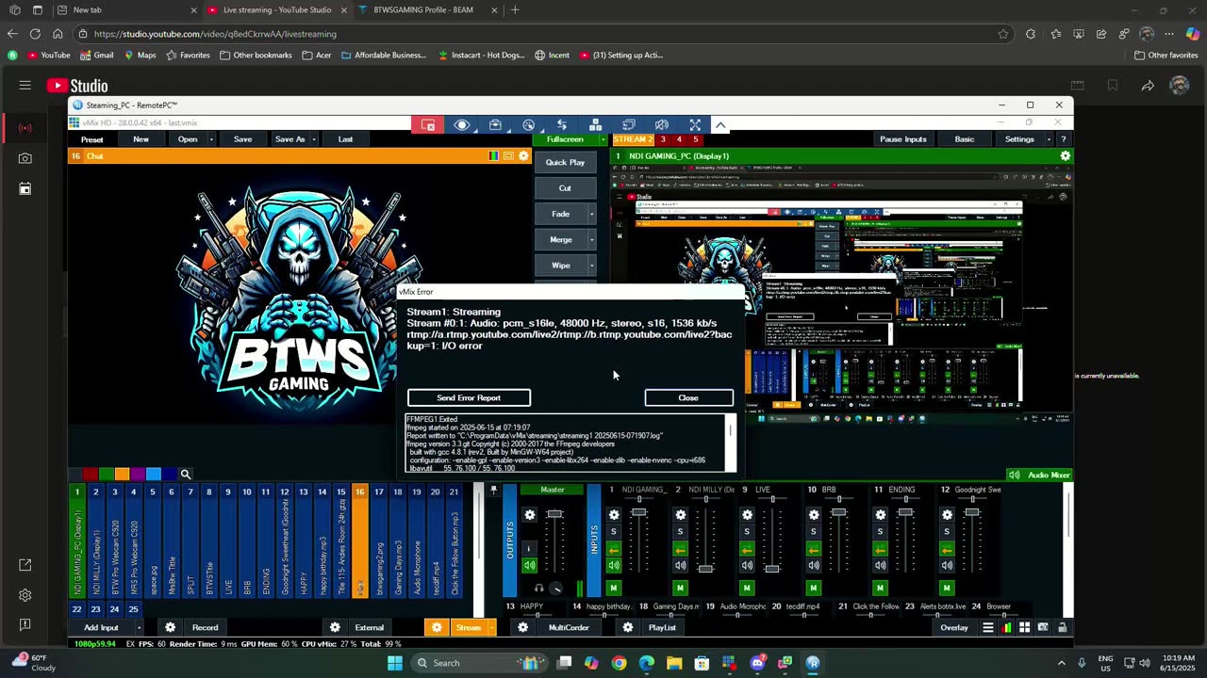Viewport: 1207px width, 678px height.
Task: Expand the Add Input dropdown arrow
Action: [x=140, y=627]
